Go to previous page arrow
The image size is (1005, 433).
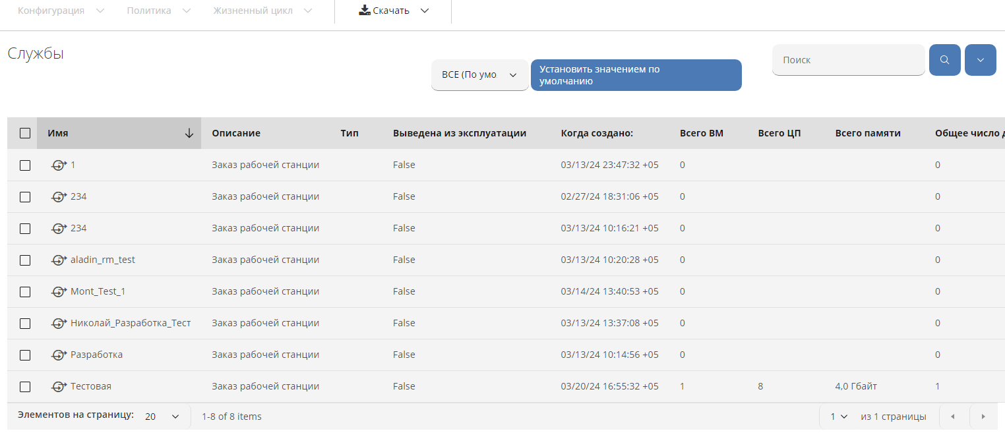click(x=952, y=417)
